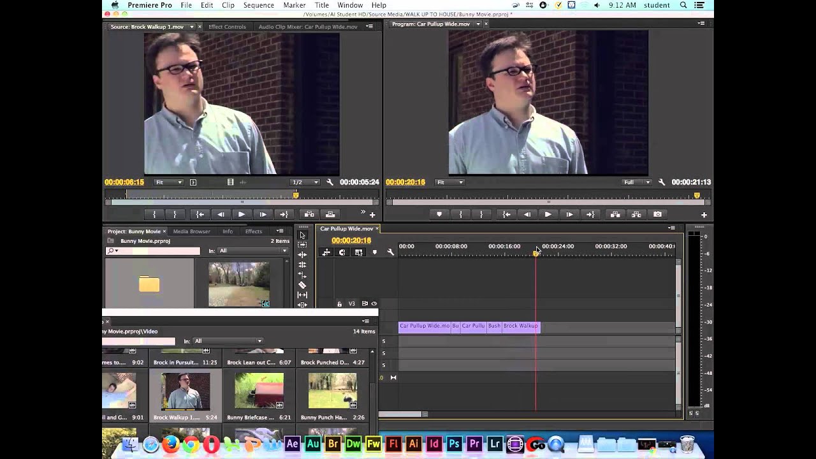Open Program monitor settings wrench
Image resolution: width=816 pixels, height=459 pixels.
(x=662, y=182)
